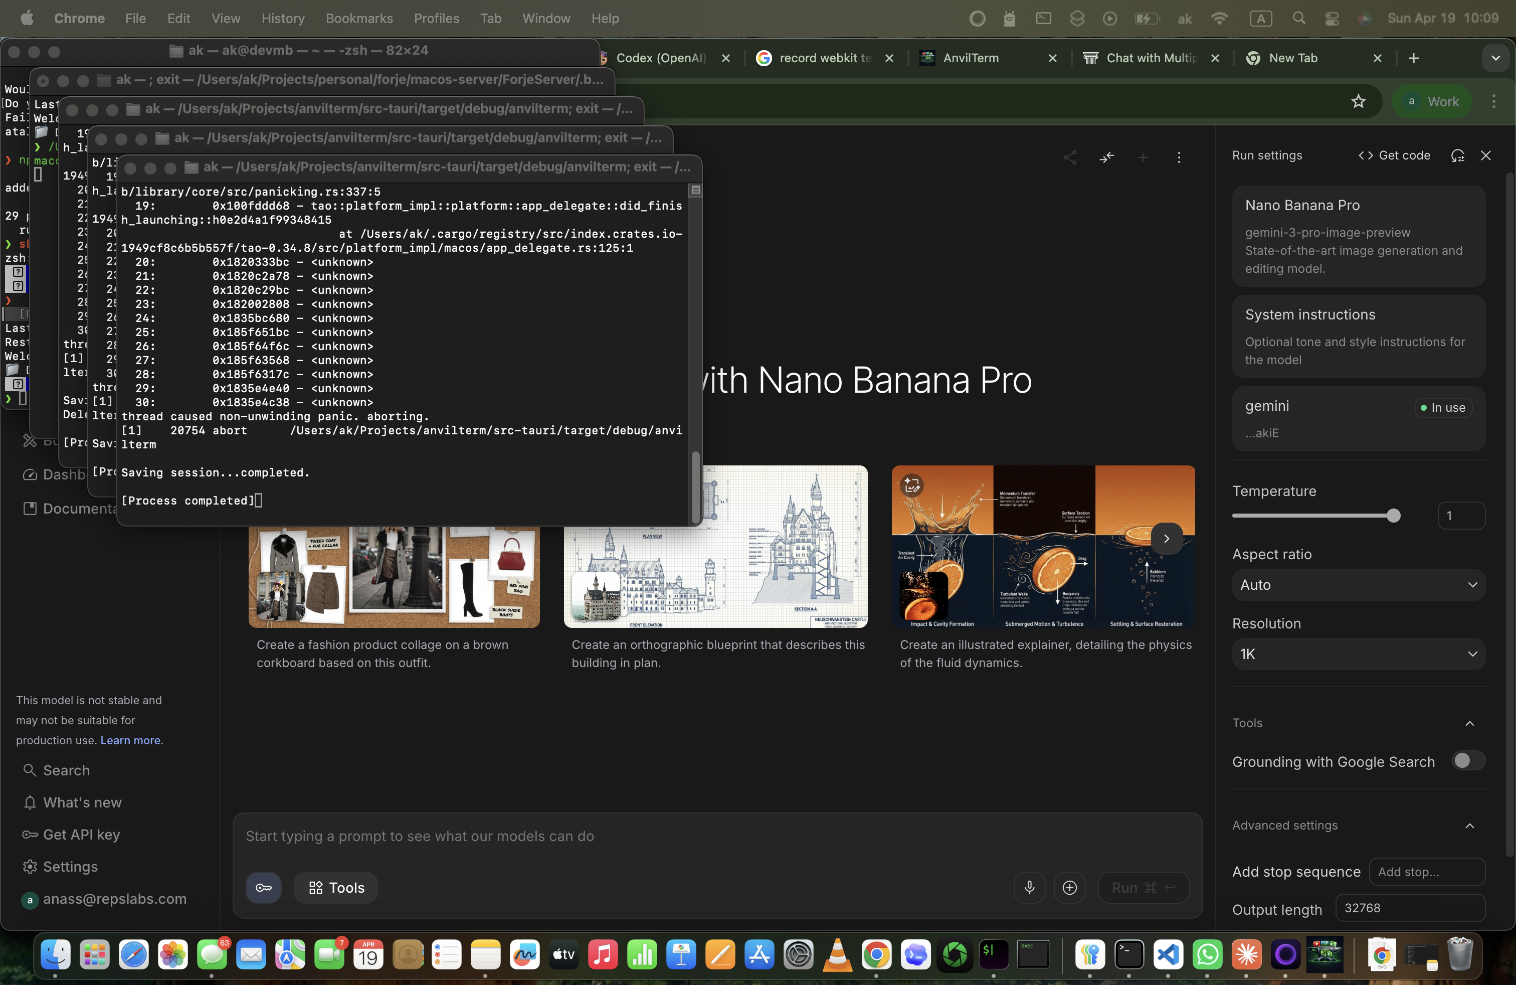Click the compare prompts icon beside share
This screenshot has width=1516, height=985.
[1107, 157]
